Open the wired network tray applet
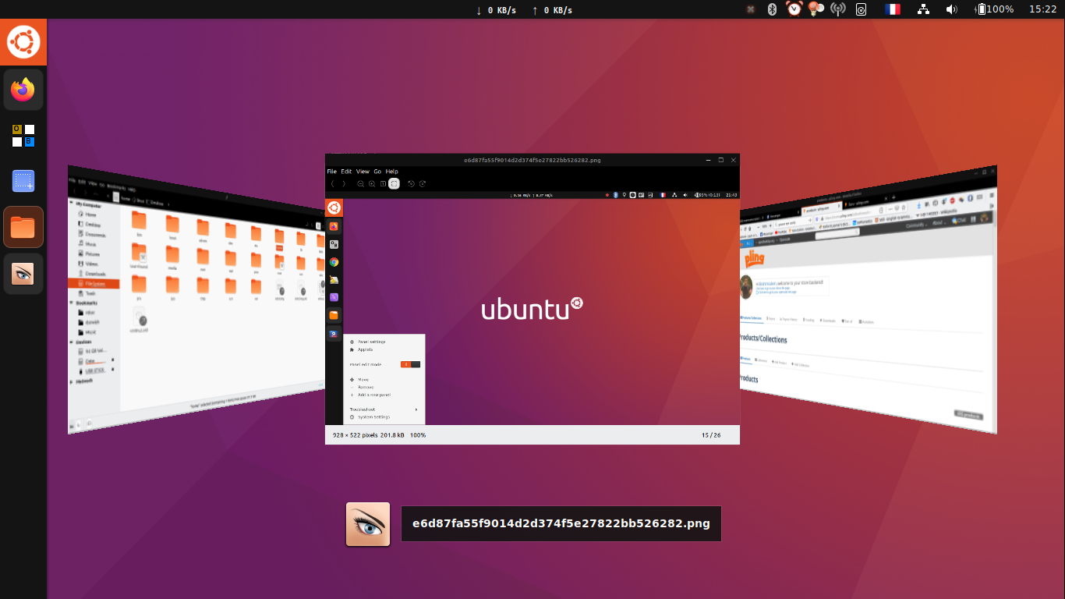Image resolution: width=1065 pixels, height=599 pixels. click(924, 9)
